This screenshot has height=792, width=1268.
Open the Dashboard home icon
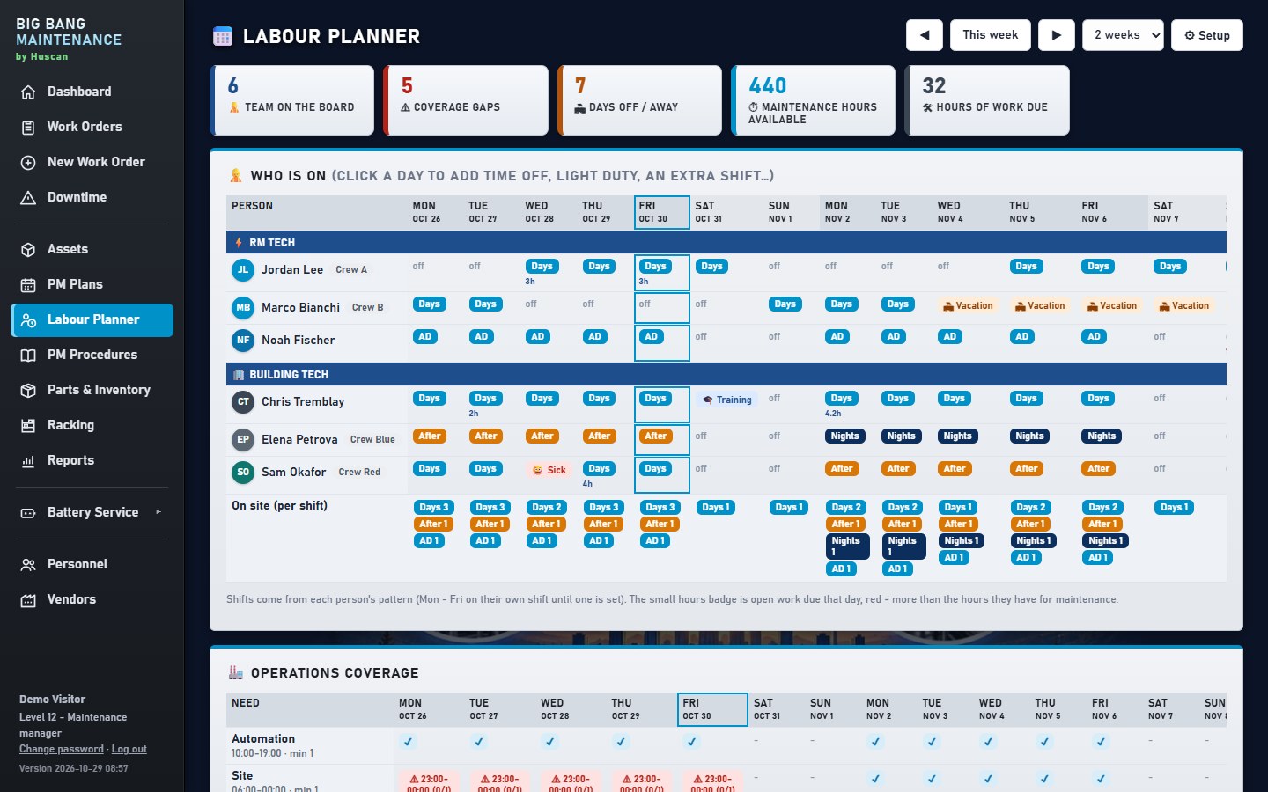point(28,92)
